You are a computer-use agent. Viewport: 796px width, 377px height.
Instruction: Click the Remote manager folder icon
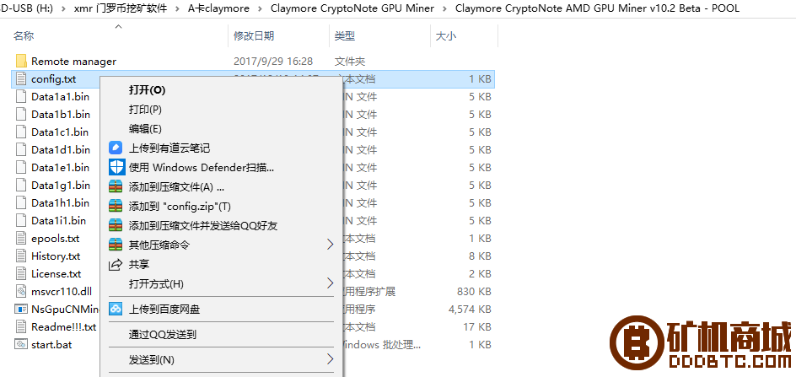click(21, 61)
